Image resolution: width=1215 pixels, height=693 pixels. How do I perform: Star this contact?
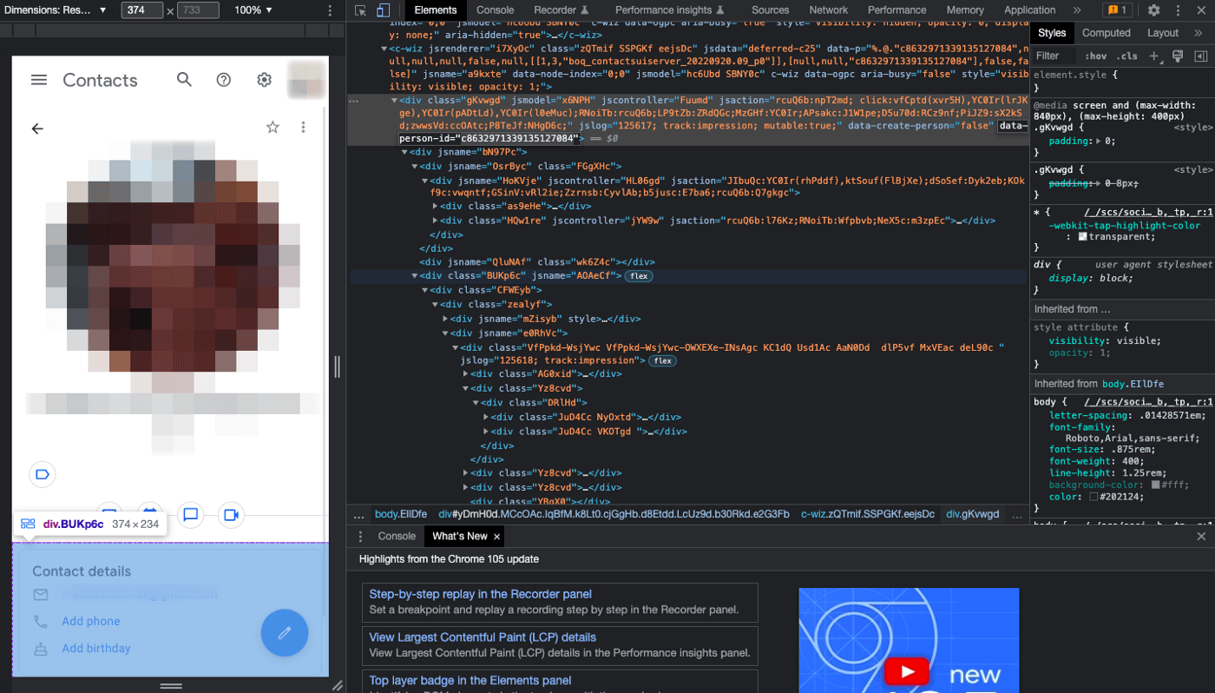(x=273, y=128)
